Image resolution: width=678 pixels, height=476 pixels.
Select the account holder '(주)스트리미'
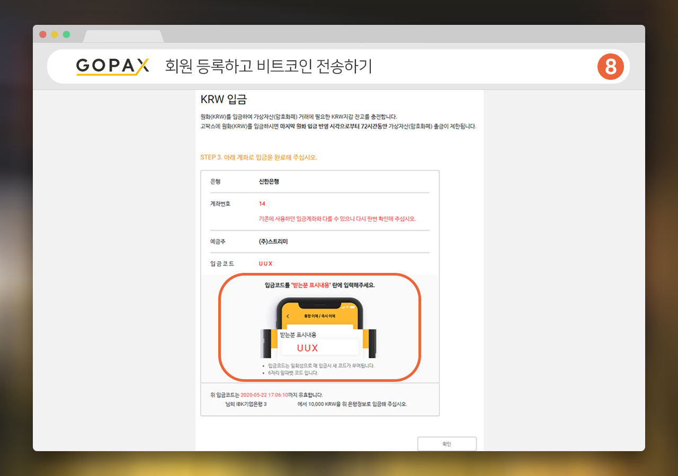click(273, 241)
